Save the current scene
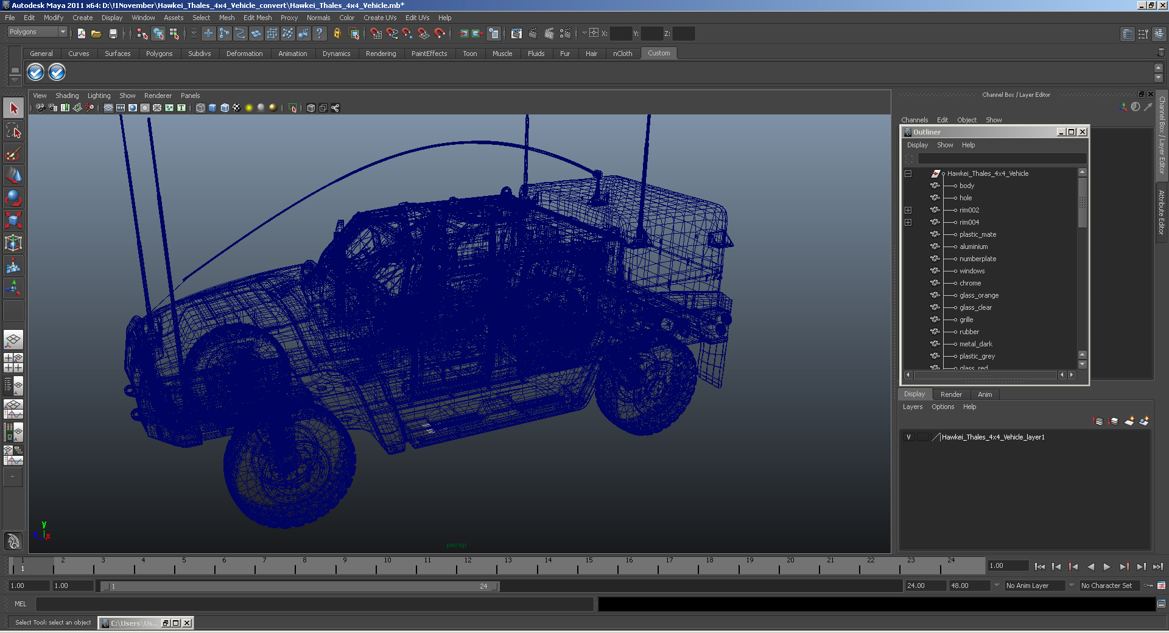1169x633 pixels. 113,34
